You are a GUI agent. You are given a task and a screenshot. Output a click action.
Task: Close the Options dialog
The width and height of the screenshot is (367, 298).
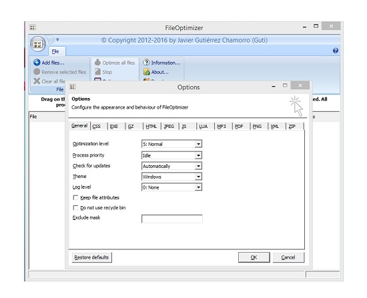[300, 85]
